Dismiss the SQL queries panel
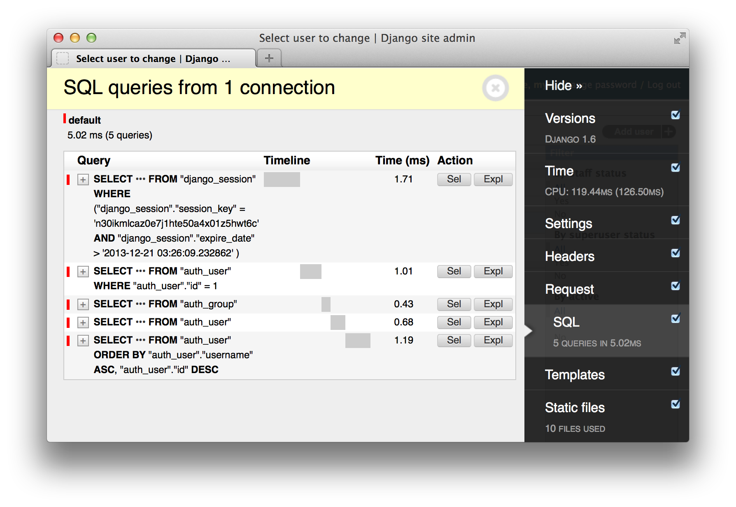Screen dimensions: 736x507 click(x=495, y=88)
